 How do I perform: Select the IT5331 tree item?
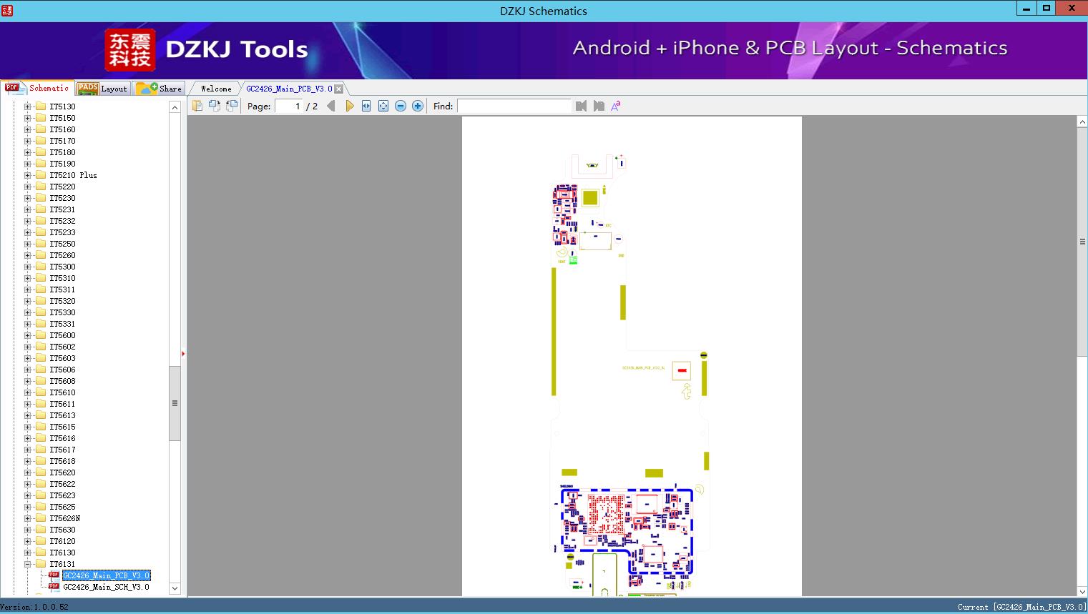click(x=62, y=324)
